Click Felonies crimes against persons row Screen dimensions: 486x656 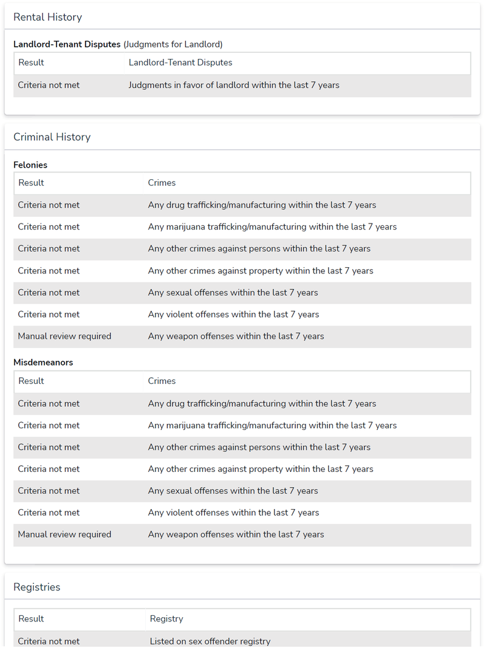point(242,249)
